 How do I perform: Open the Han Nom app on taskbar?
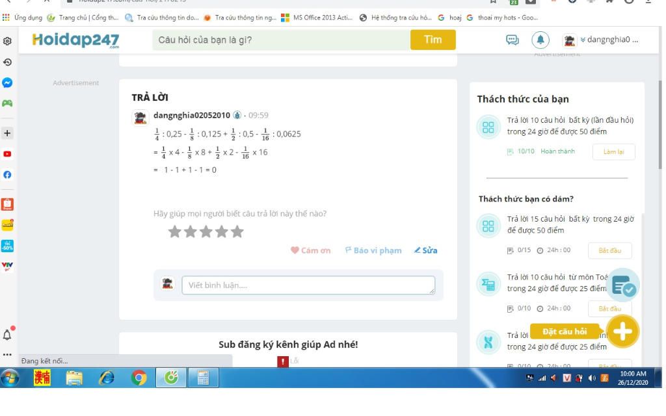tap(42, 378)
